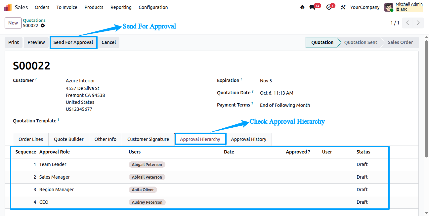Open the Configuration menu

tap(153, 7)
